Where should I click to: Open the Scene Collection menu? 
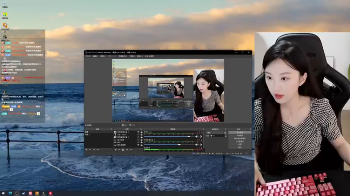123,56
